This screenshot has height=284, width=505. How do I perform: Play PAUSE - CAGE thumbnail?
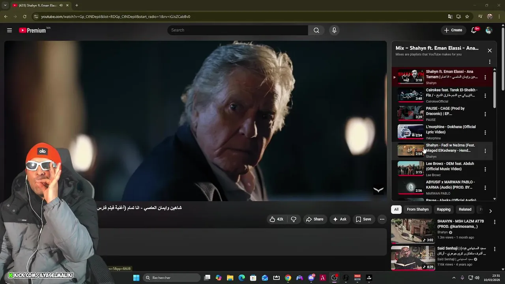click(x=410, y=114)
